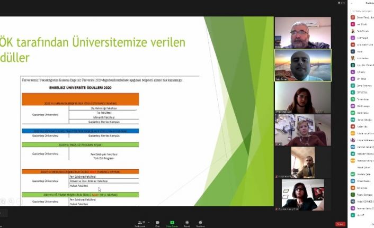Click the video tile of blonde woman in red
The width and height of the screenshot is (374, 228).
pyautogui.click(x=302, y=130)
